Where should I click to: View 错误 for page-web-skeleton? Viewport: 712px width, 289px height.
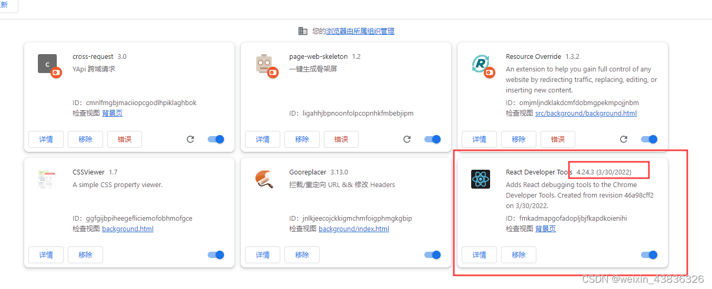point(341,139)
